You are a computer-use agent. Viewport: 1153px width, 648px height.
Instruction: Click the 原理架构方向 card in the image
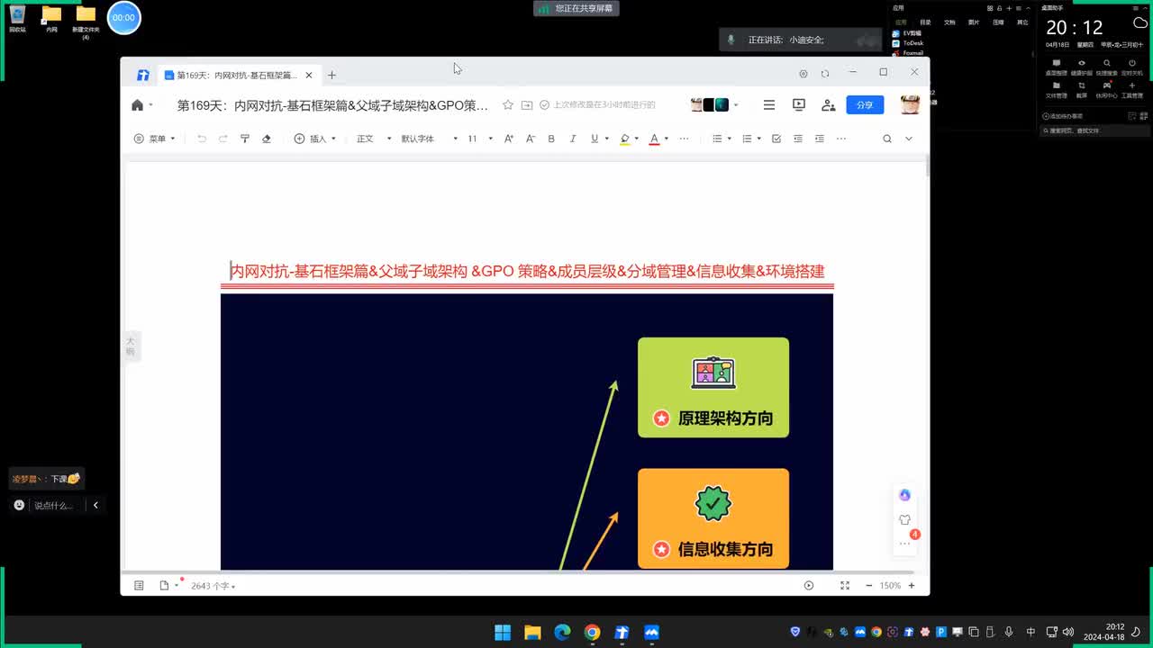(713, 388)
